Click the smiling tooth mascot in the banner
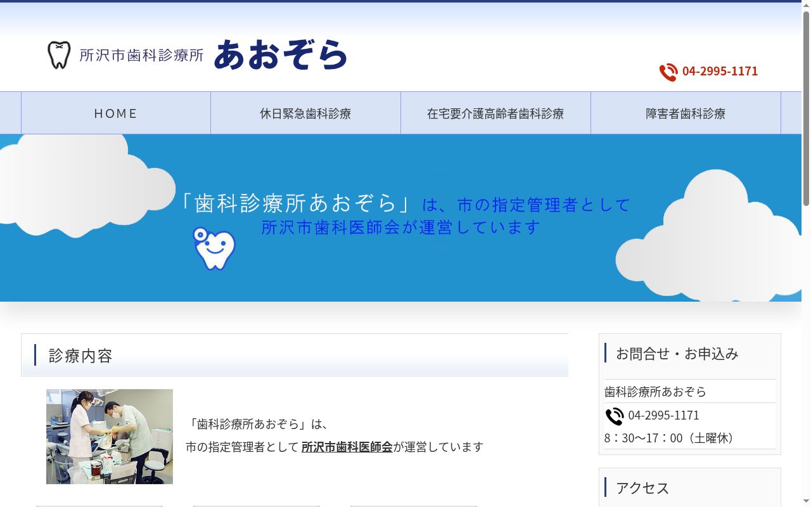The height and width of the screenshot is (507, 811). point(214,249)
